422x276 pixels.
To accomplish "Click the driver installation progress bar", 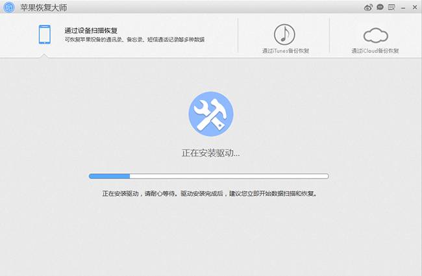I will point(208,176).
